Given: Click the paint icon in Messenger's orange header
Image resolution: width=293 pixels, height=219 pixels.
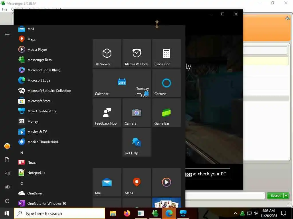Looking at the screenshot, I should 288,18.
